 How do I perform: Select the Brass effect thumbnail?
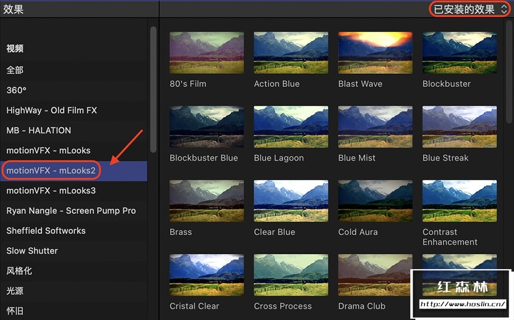tap(206, 201)
